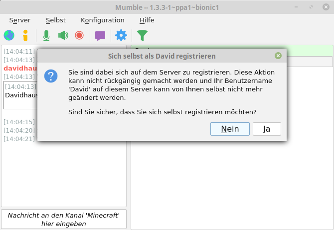Open the Konfiguration menu
The image size is (334, 230).
click(x=103, y=20)
